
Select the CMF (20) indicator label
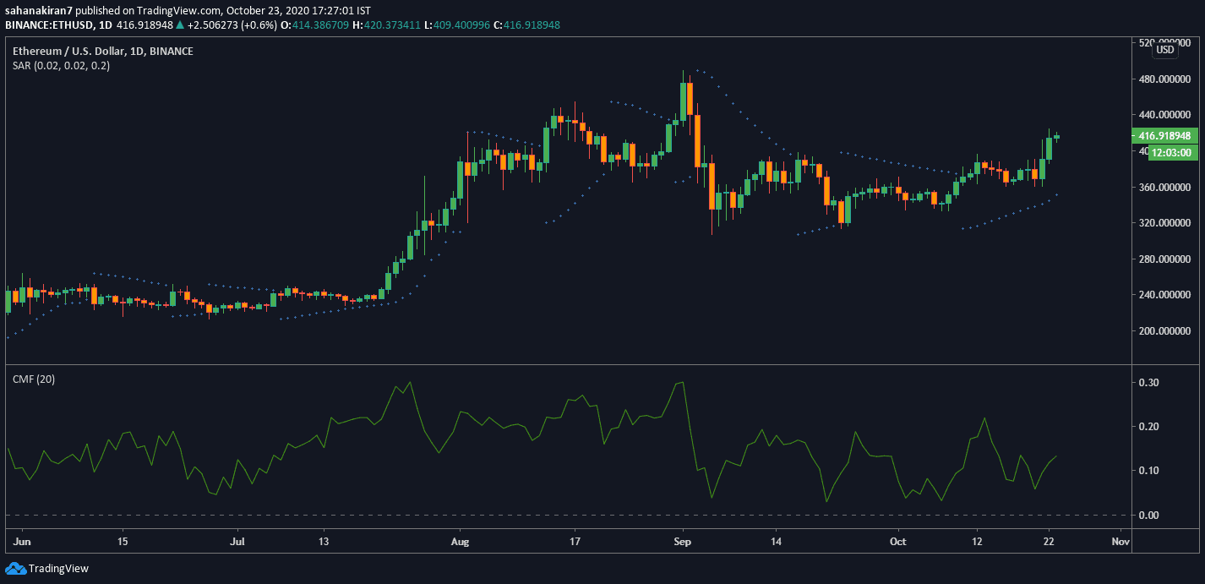34,379
